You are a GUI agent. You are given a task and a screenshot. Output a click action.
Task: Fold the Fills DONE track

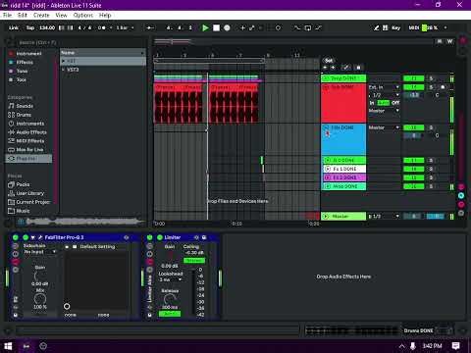pyautogui.click(x=326, y=127)
